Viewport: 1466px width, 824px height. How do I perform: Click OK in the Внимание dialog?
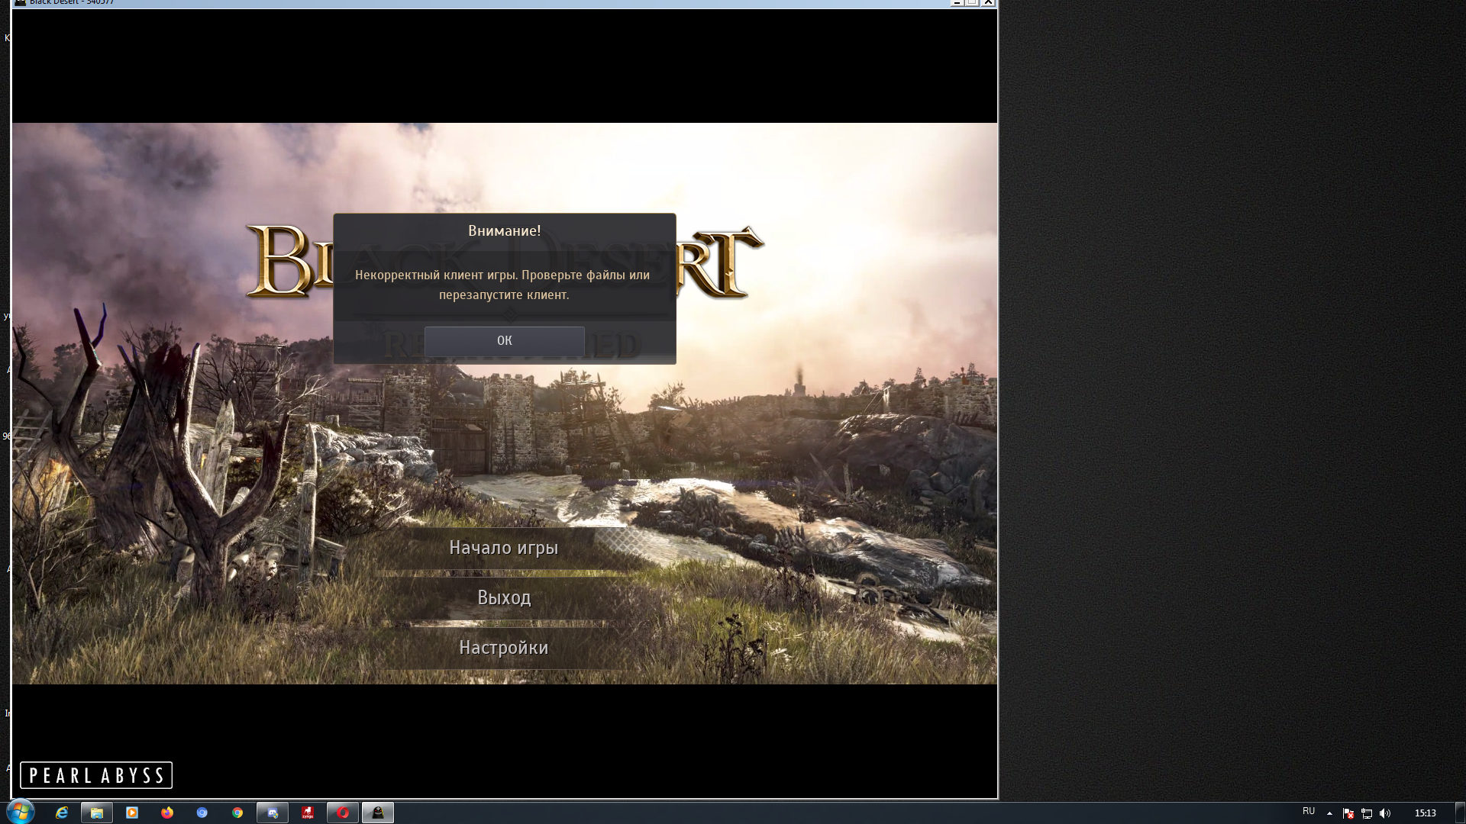coord(504,341)
